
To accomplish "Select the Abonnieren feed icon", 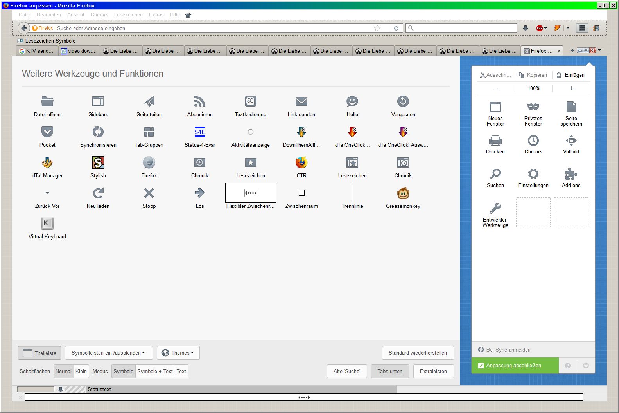I will click(200, 101).
